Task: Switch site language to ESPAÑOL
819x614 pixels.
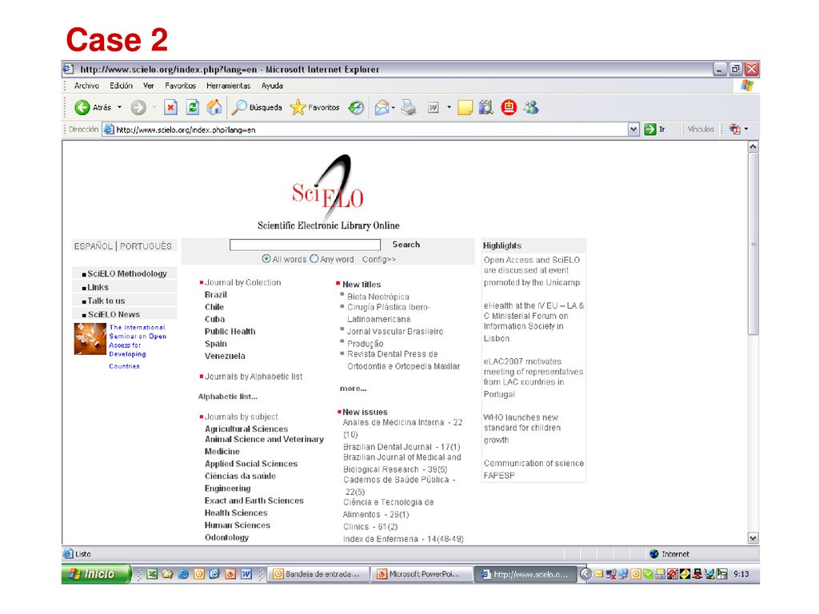Action: 94,246
